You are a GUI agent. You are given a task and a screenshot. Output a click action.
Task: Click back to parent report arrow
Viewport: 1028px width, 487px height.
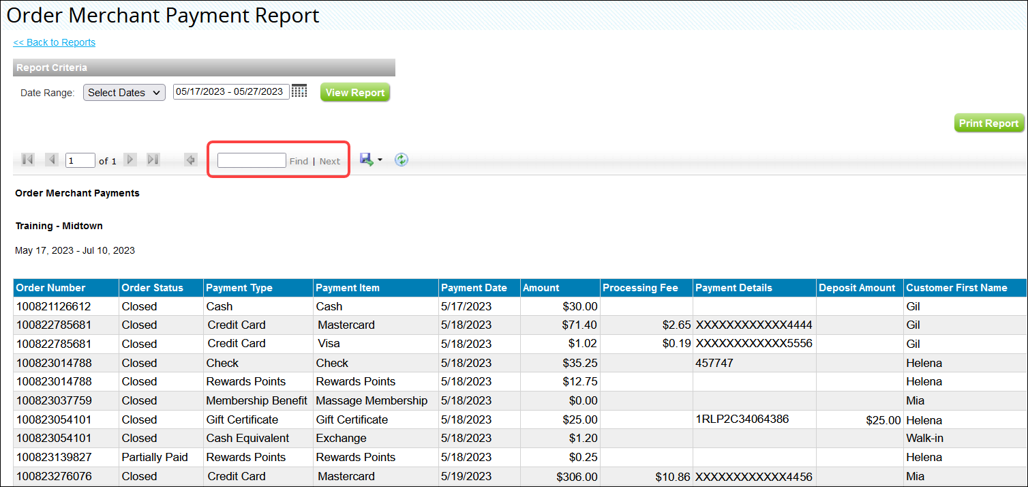[x=191, y=160]
